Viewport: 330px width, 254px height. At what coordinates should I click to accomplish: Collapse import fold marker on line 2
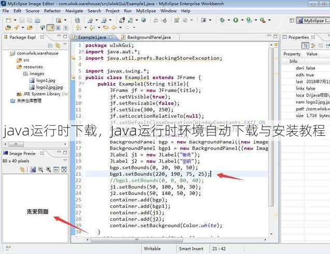click(x=83, y=51)
